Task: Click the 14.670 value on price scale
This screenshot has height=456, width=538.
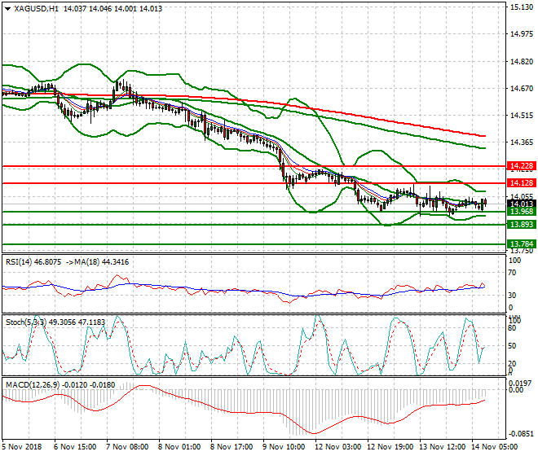Action: click(x=520, y=88)
